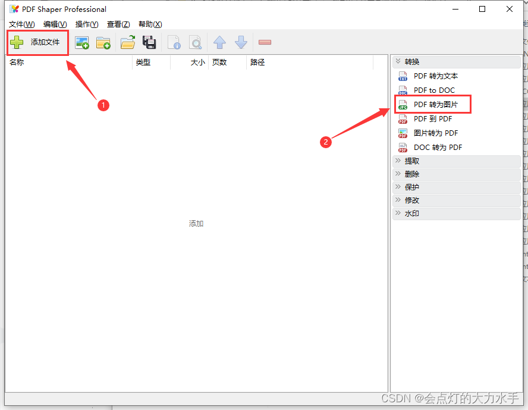Select 图片转为 PDF conversion
The image size is (528, 410).
click(436, 133)
